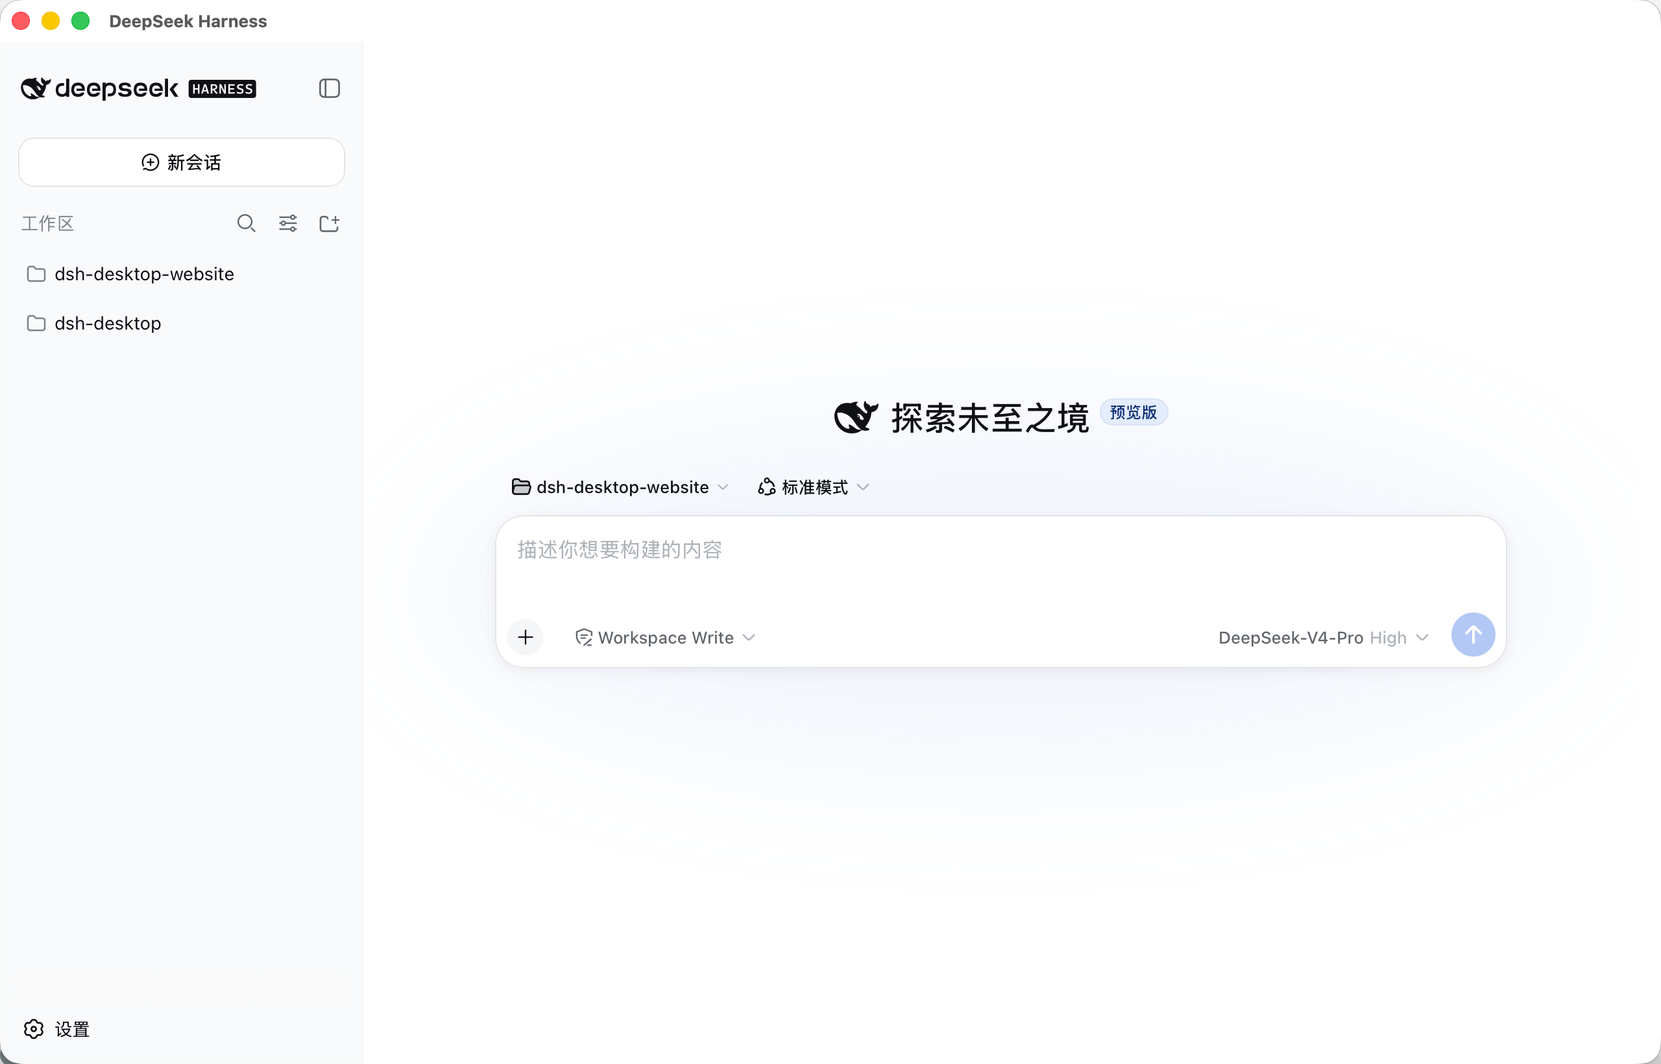The height and width of the screenshot is (1064, 1661).
Task: Click the whale logo beside the heading
Action: pos(856,417)
